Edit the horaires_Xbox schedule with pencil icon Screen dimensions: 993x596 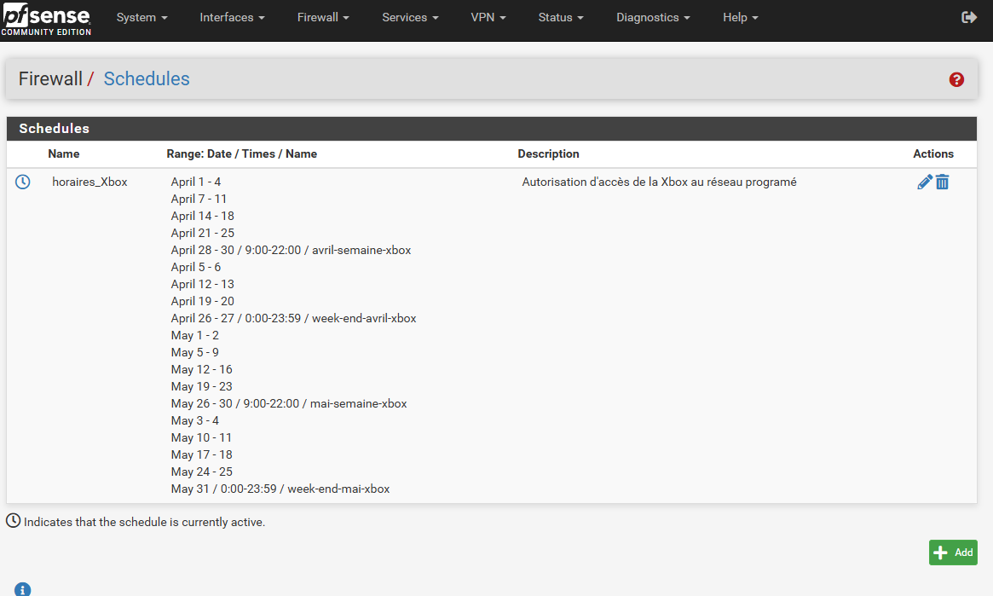pos(924,182)
